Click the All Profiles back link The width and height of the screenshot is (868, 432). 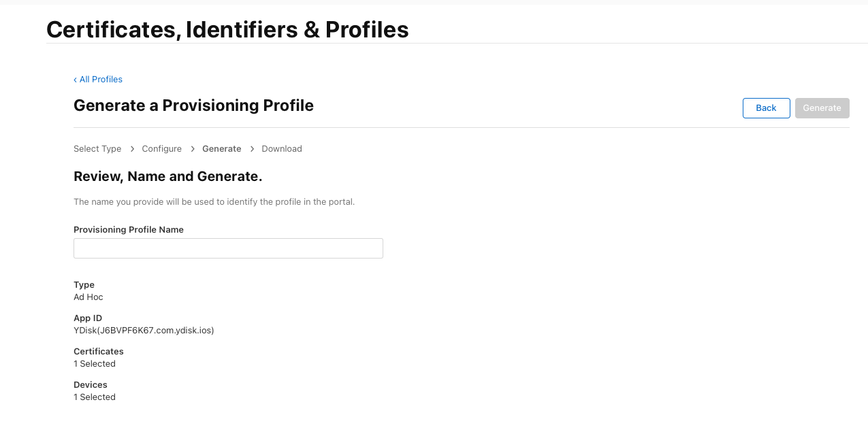click(101, 80)
